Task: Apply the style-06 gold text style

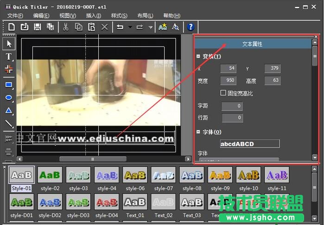Action: tap(135, 175)
